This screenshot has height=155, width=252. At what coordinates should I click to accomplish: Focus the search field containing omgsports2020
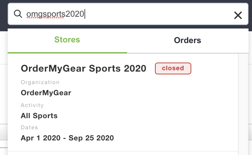point(128,14)
